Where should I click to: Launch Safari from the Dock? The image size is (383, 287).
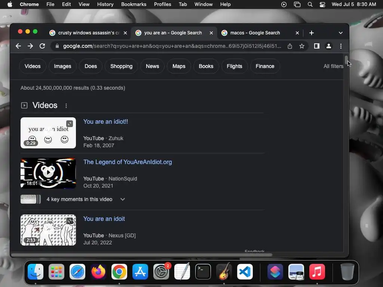[x=77, y=272]
